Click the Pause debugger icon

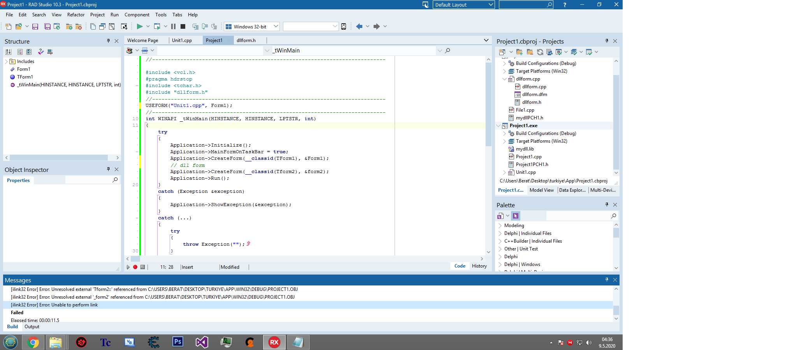coord(173,26)
